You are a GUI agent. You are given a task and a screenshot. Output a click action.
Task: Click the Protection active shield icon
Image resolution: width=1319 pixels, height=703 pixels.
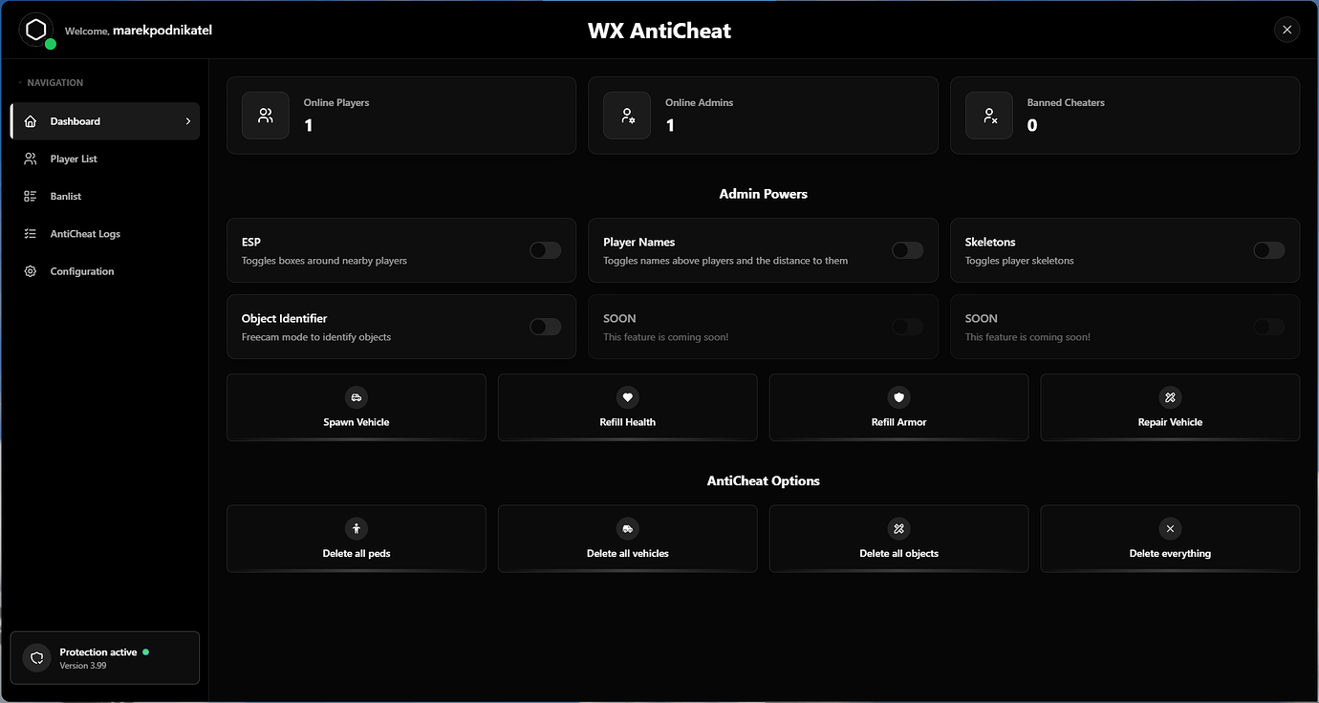35,658
